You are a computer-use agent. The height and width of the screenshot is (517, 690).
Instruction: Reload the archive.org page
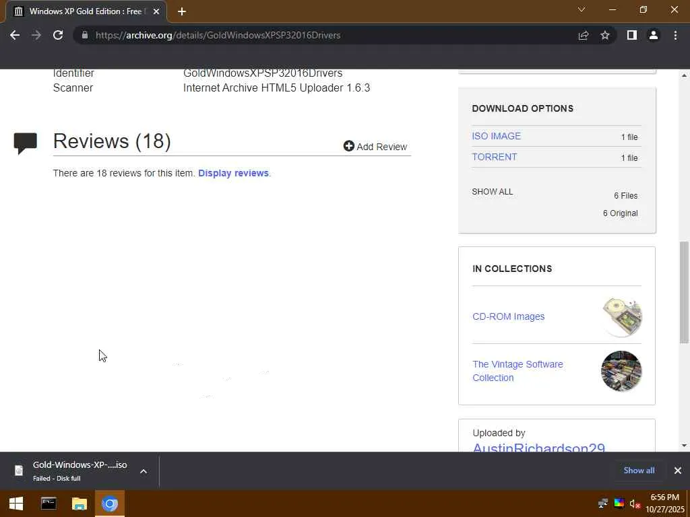pyautogui.click(x=58, y=35)
